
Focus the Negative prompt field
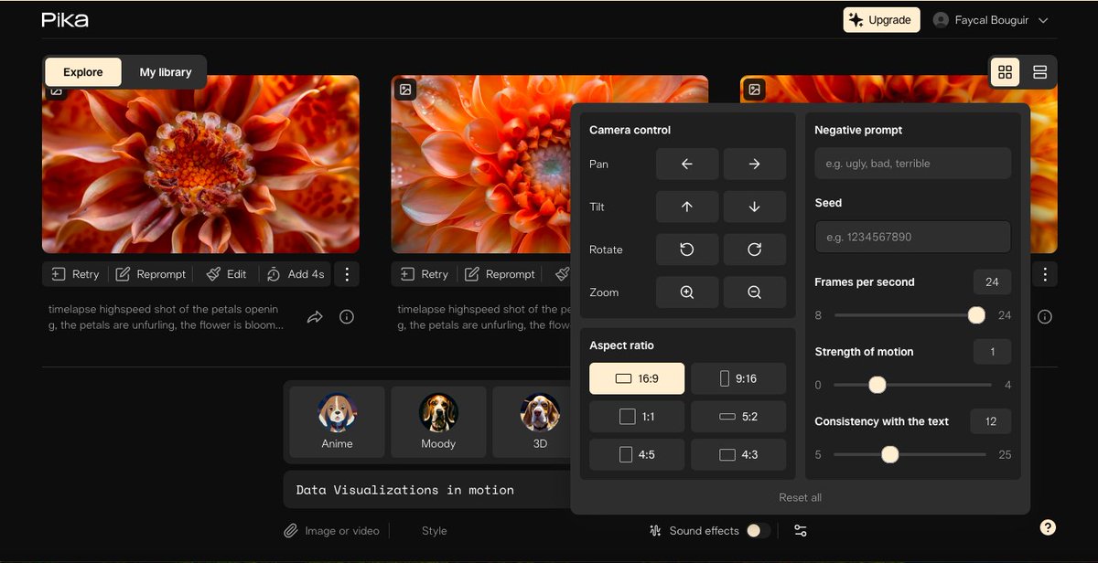point(913,164)
